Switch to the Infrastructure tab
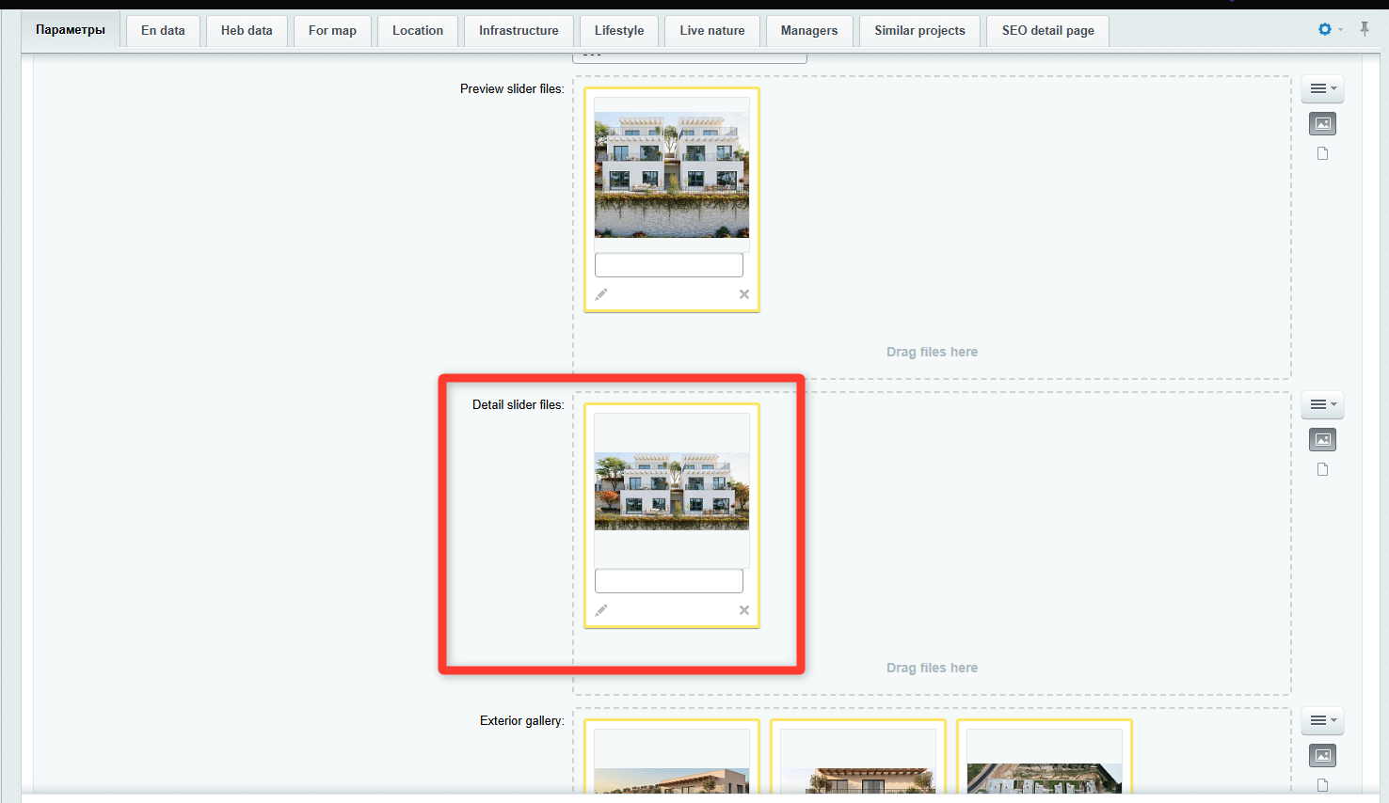Viewport: 1389px width, 803px height. pos(519,30)
